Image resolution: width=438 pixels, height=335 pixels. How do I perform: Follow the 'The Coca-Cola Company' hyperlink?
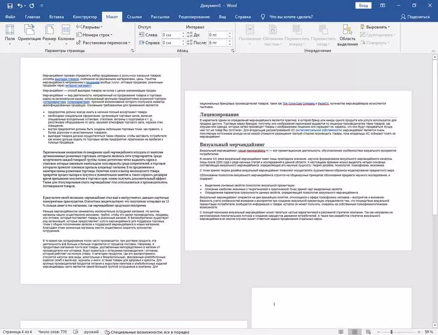tap(299, 104)
